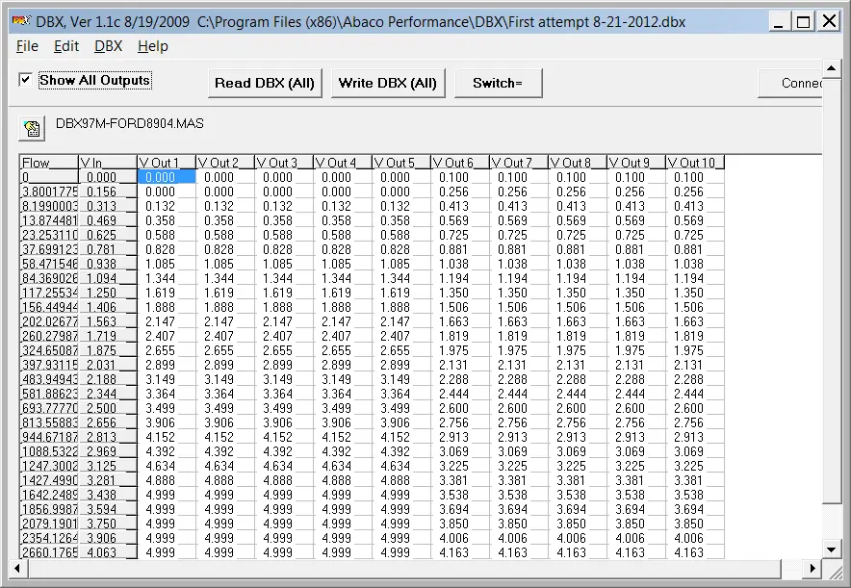Click the V Out 8 column header

click(x=577, y=163)
